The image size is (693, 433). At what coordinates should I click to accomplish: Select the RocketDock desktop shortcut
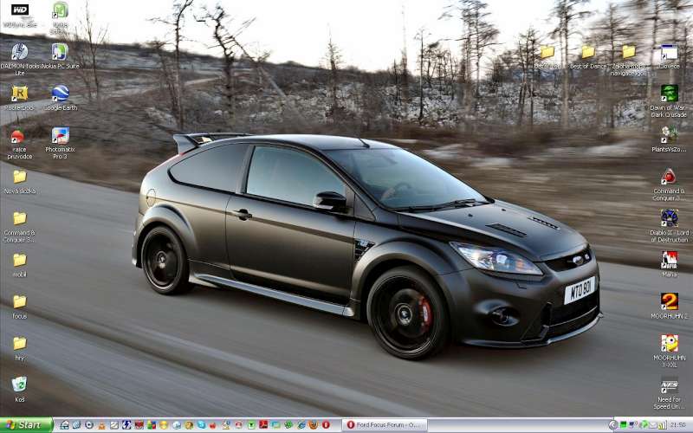19,94
